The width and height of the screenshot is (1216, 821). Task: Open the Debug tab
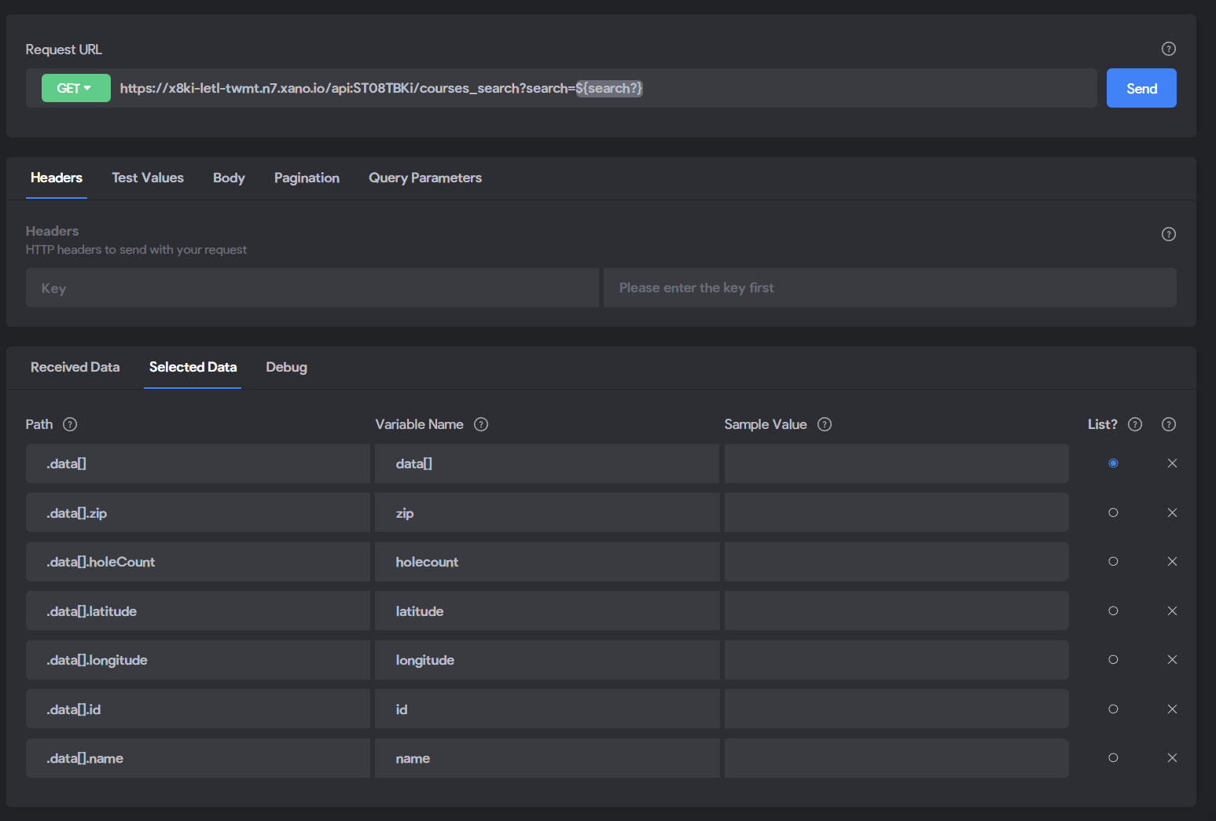(x=286, y=367)
